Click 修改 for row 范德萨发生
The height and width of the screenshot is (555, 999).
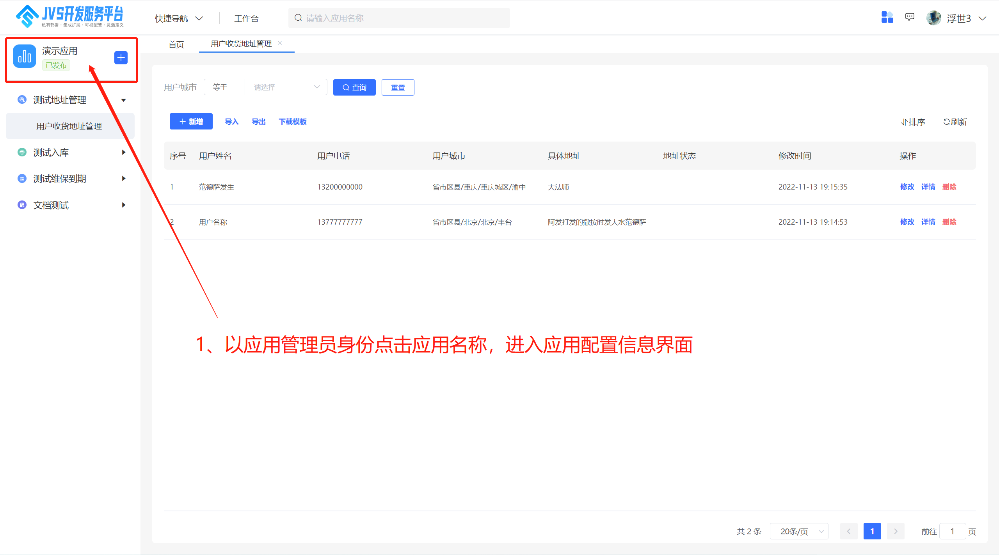[907, 187]
